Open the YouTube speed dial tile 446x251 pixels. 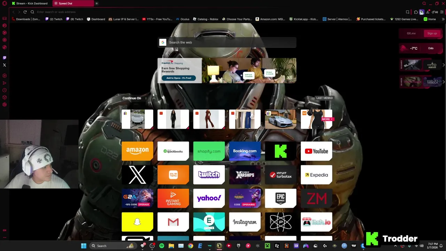(x=316, y=151)
